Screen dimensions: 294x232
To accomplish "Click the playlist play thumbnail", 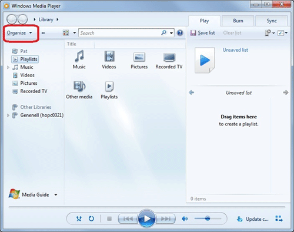I will pos(205,60).
